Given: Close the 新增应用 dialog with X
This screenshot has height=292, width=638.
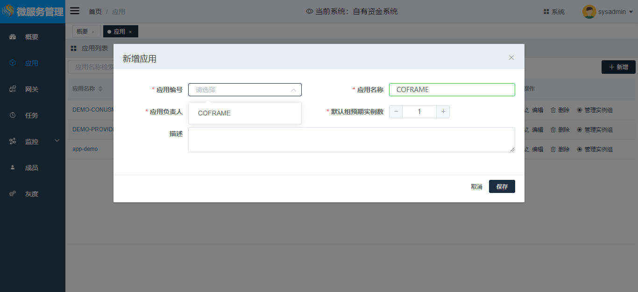Looking at the screenshot, I should 511,57.
